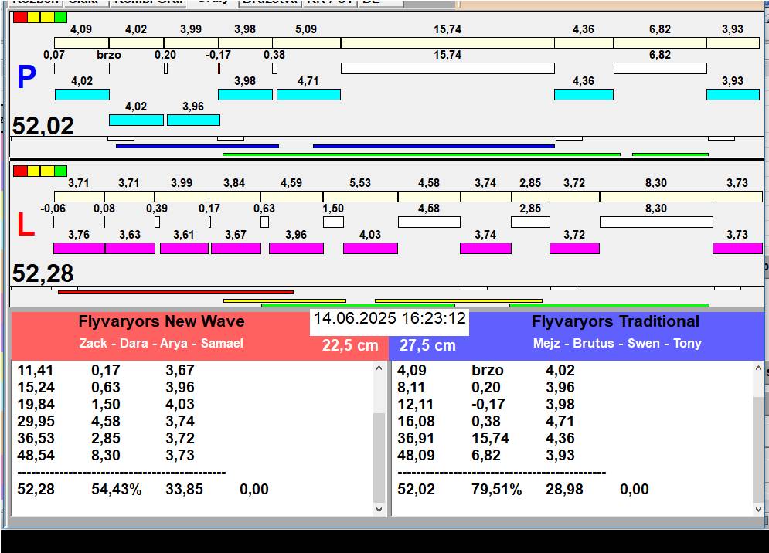Select the white 2,85 changeover bar in lane L
769x553 pixels.
(x=530, y=222)
